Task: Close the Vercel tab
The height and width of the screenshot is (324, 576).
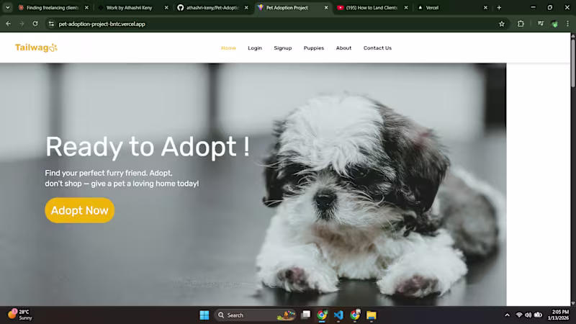Action: pos(485,7)
